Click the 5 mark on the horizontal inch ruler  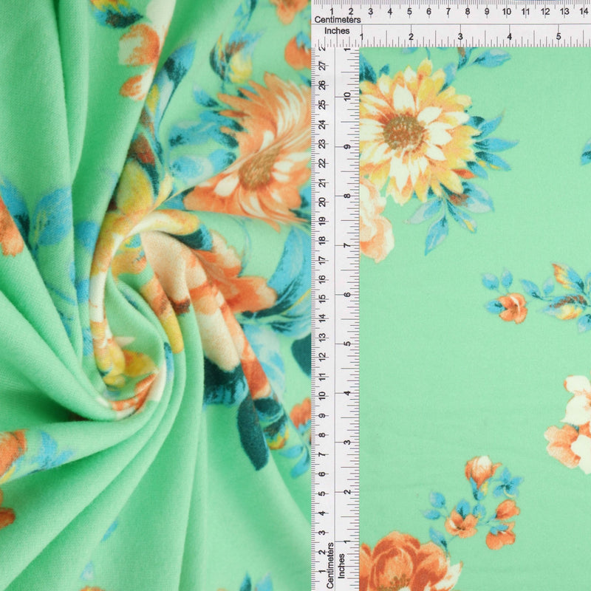pos(558,36)
